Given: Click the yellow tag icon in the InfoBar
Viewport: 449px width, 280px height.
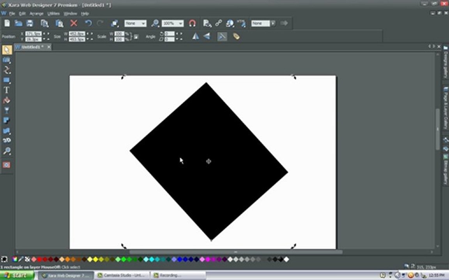Looking at the screenshot, I should (236, 36).
